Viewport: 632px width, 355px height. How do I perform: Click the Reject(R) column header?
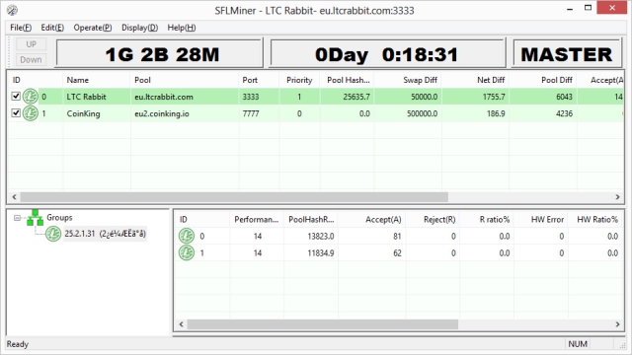[433, 220]
